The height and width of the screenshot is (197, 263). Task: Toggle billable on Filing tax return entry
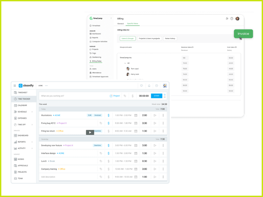(x=108, y=131)
